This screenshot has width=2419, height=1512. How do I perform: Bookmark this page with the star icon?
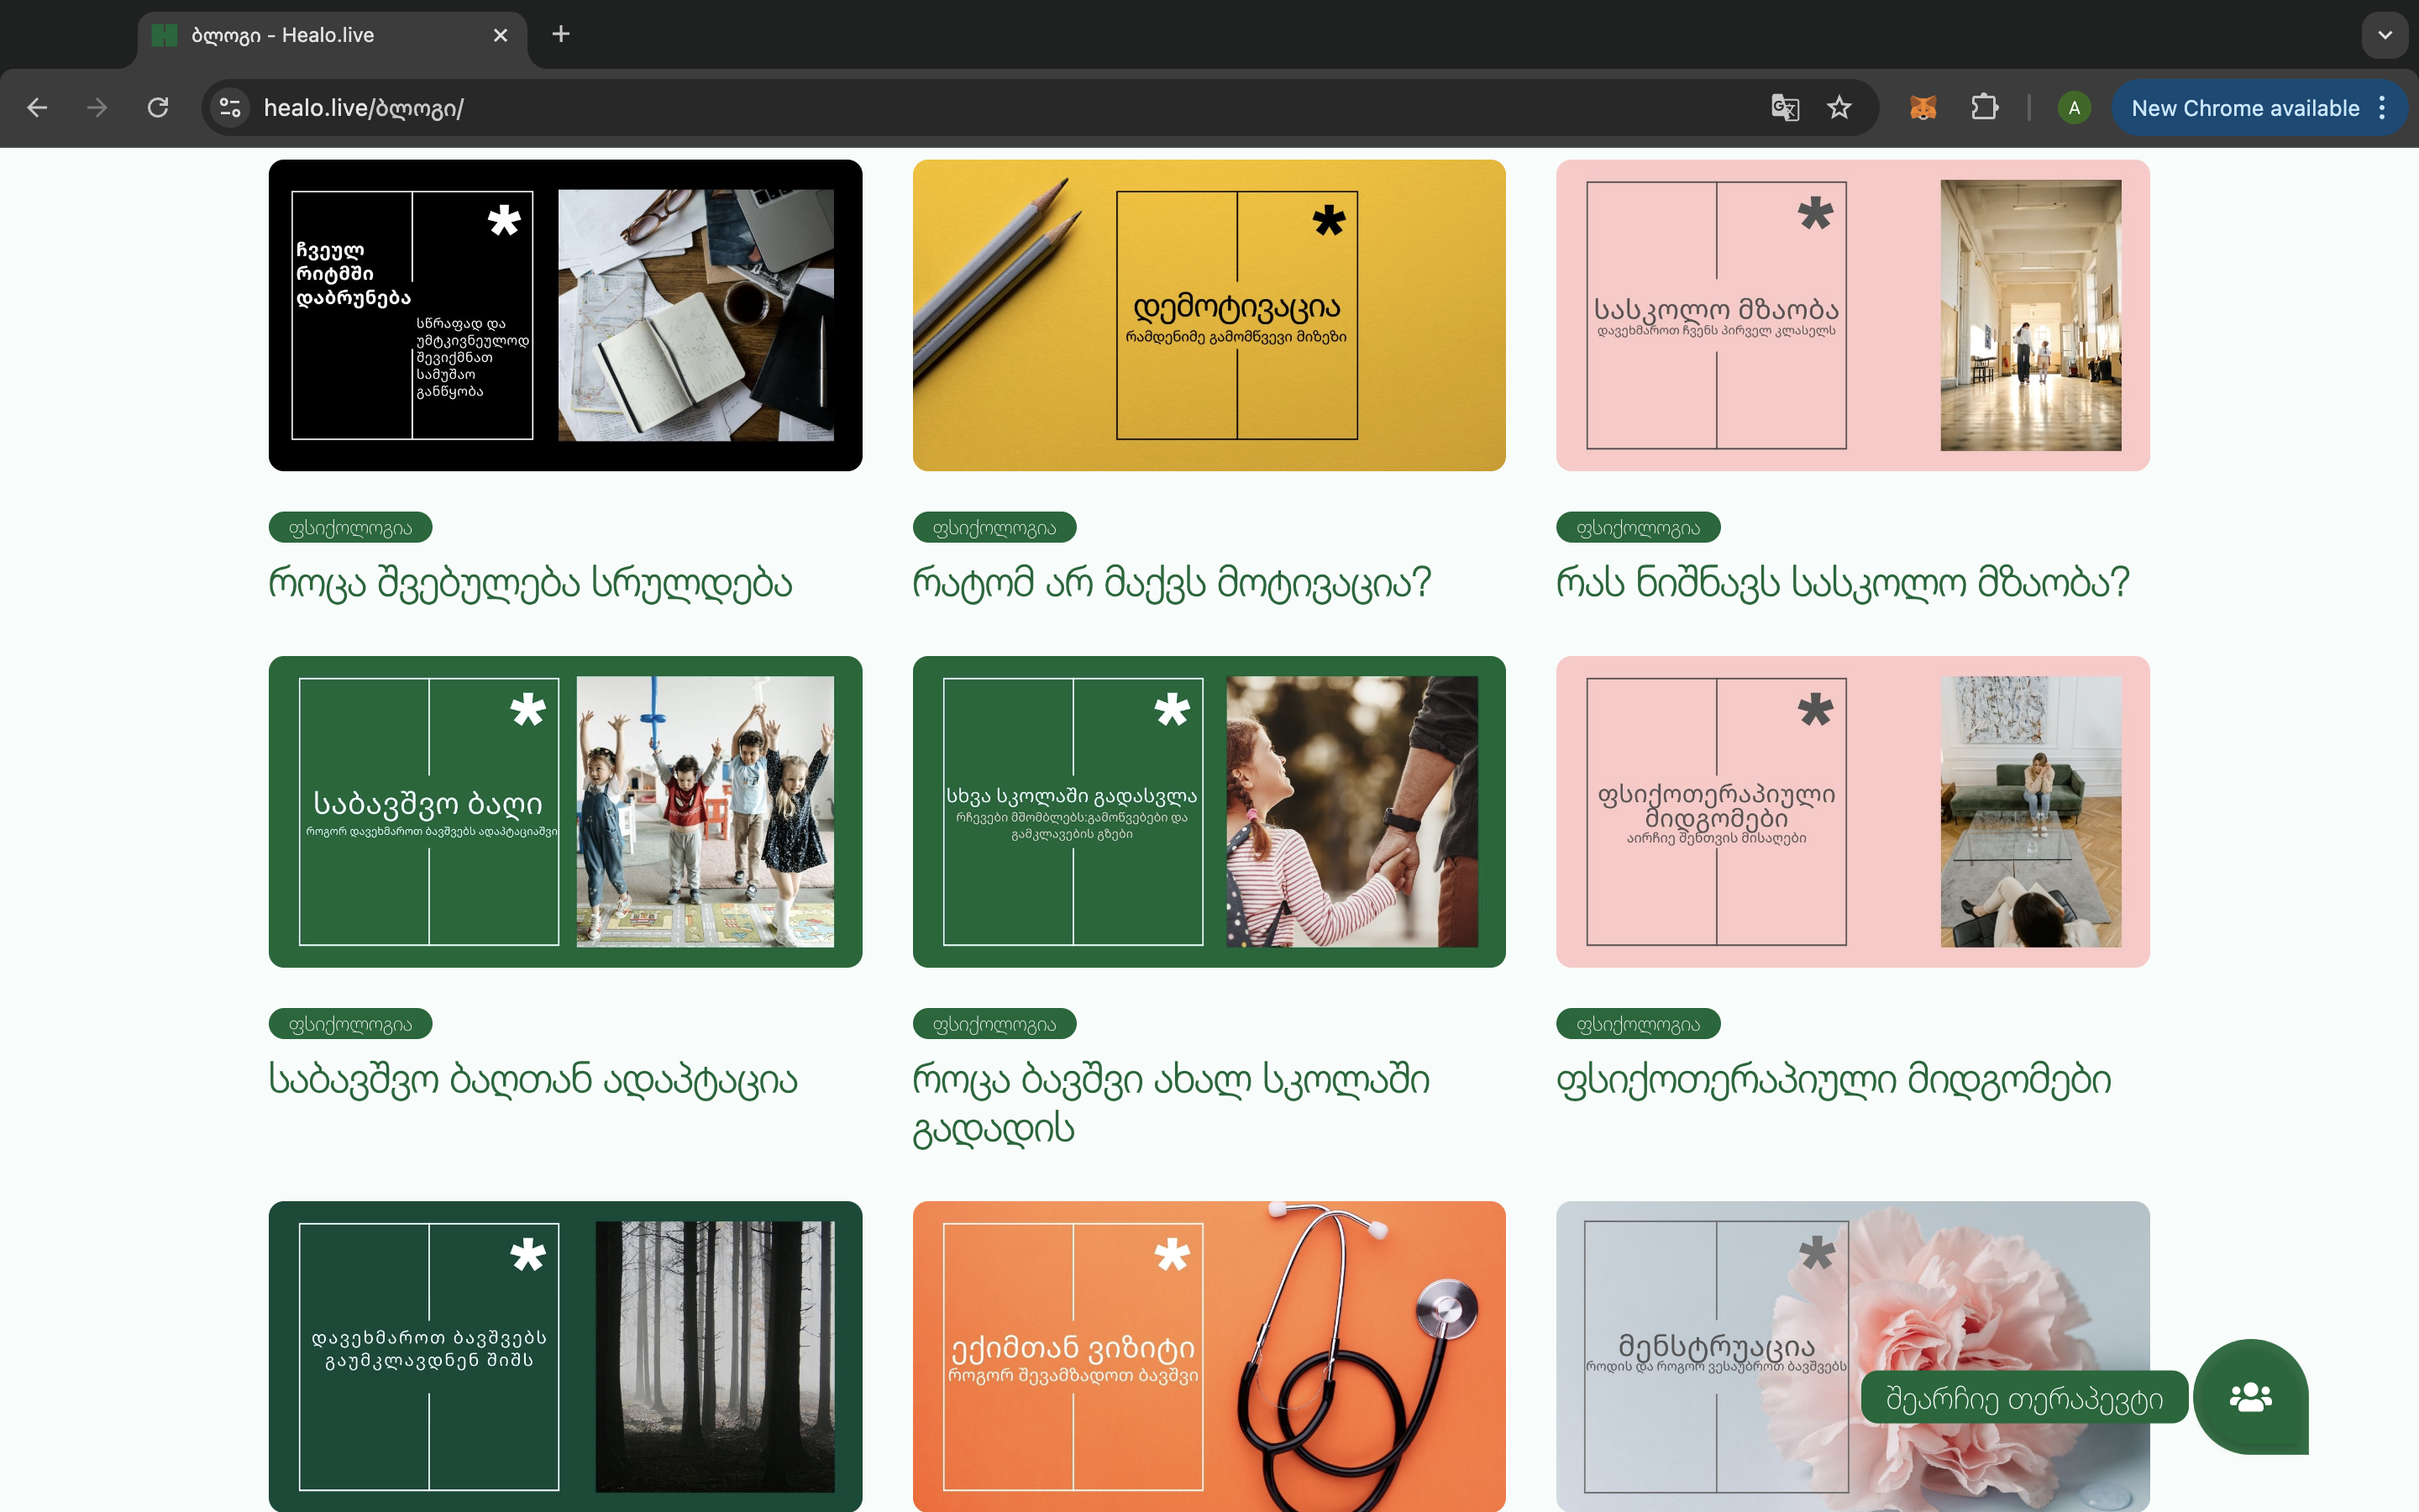point(1839,108)
